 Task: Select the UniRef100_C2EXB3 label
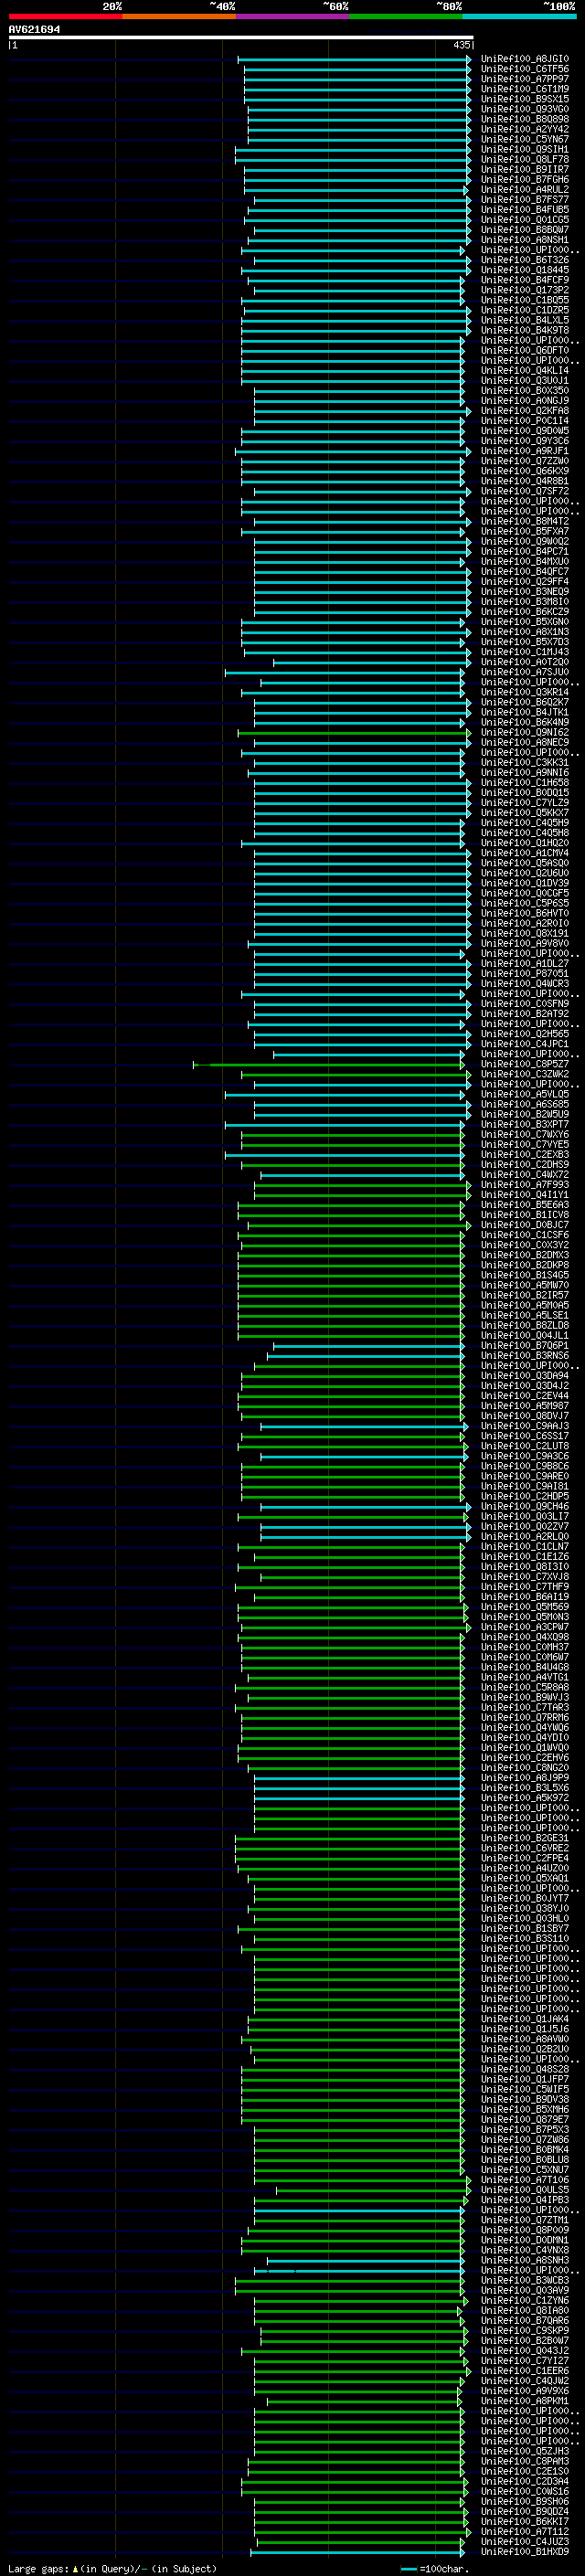pos(524,1154)
